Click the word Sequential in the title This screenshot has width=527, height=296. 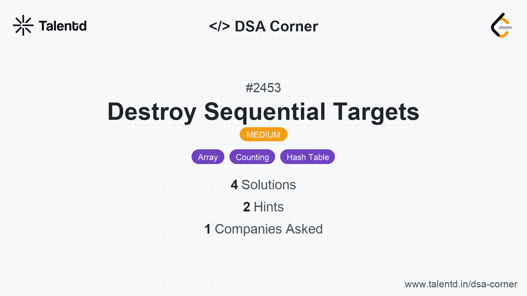click(265, 112)
